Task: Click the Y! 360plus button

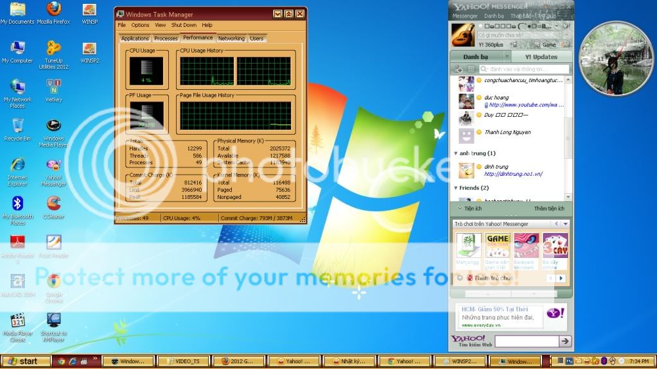Action: click(491, 44)
